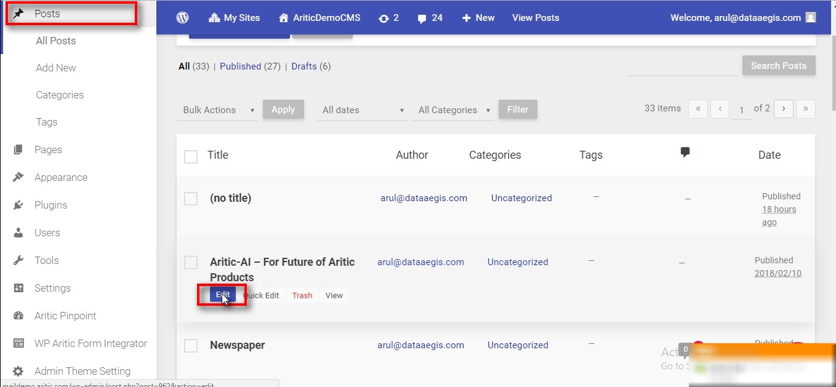Click View under Aritic-AI post
Screen dimensions: 836x387
tap(334, 295)
